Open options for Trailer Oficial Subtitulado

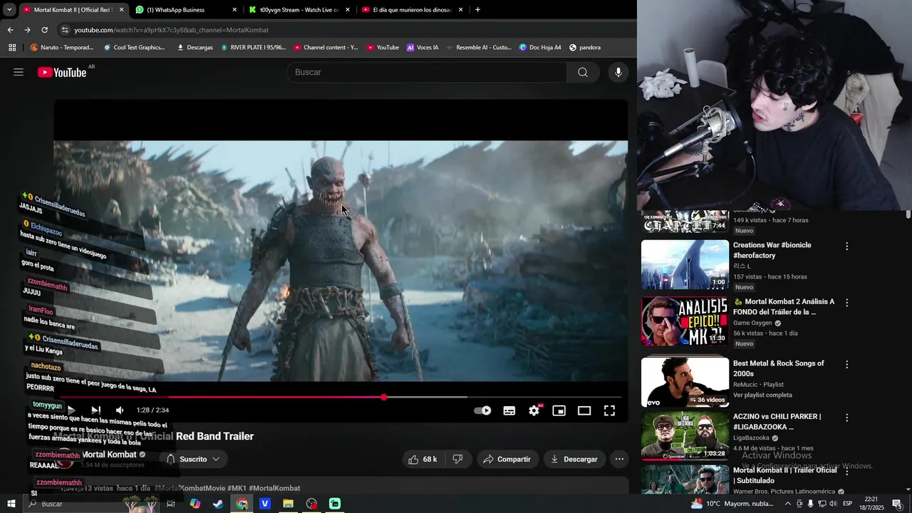(846, 472)
